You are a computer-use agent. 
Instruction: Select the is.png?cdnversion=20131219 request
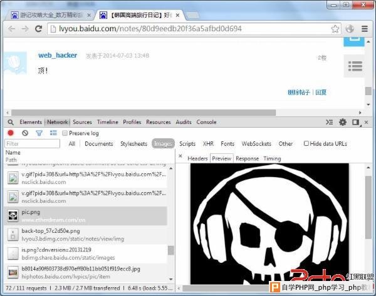coord(86,253)
